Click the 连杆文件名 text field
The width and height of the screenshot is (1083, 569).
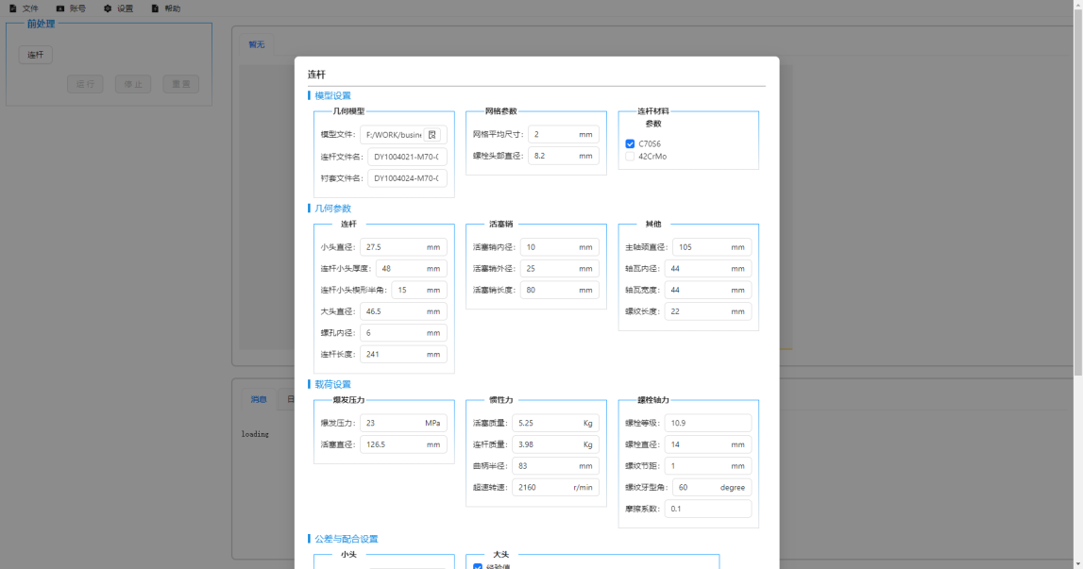[406, 157]
